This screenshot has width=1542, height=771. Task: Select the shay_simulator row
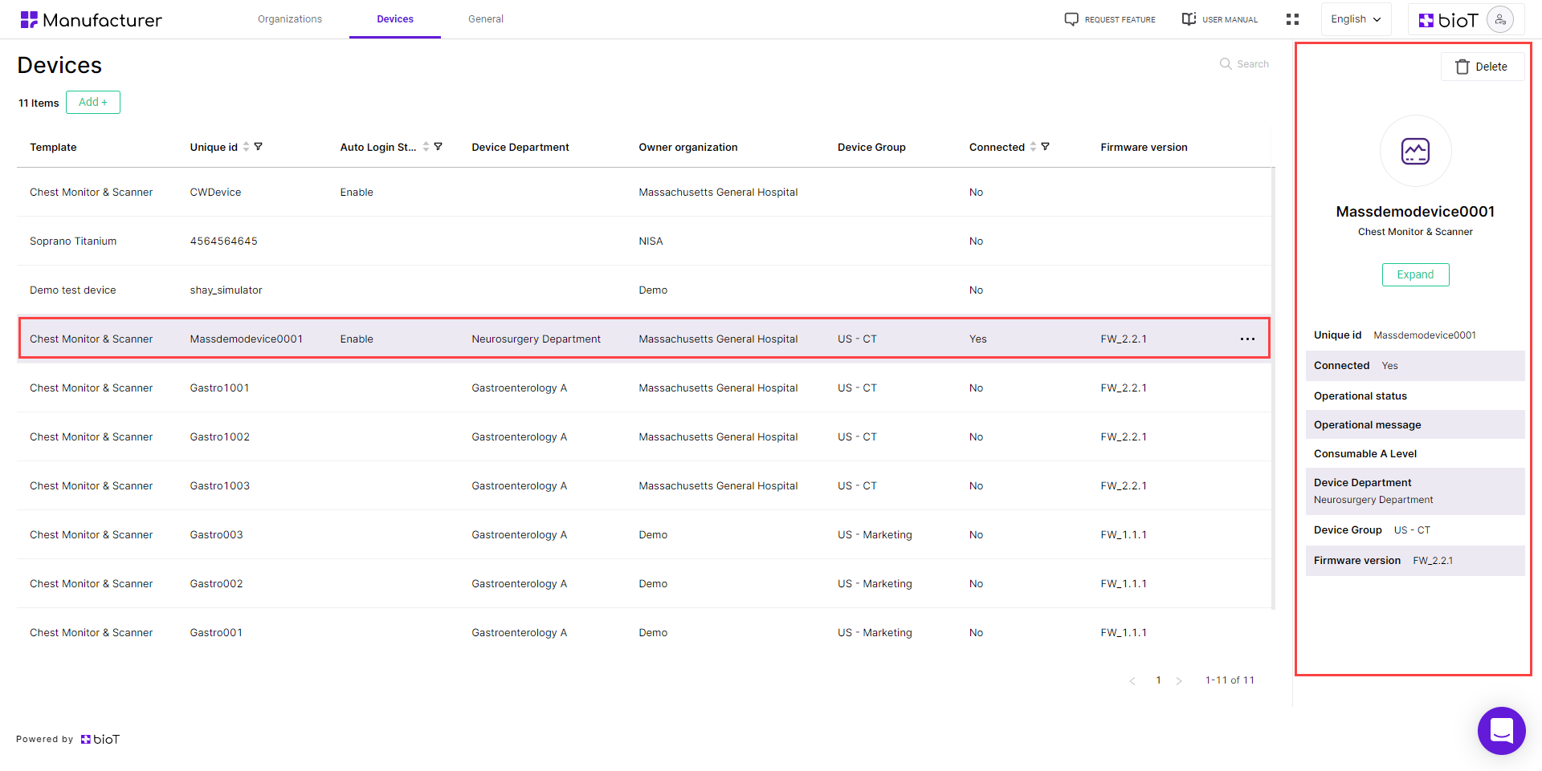644,290
